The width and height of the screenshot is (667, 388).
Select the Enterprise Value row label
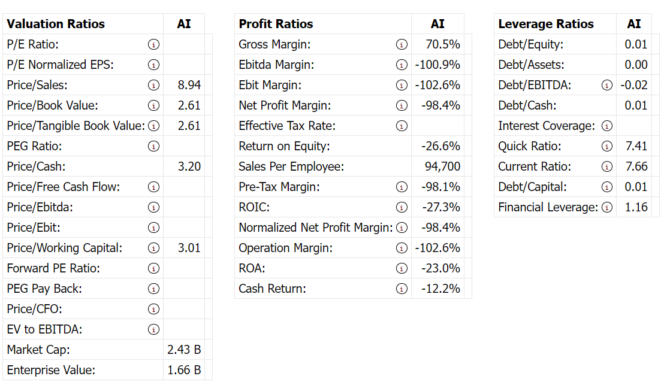(51, 370)
